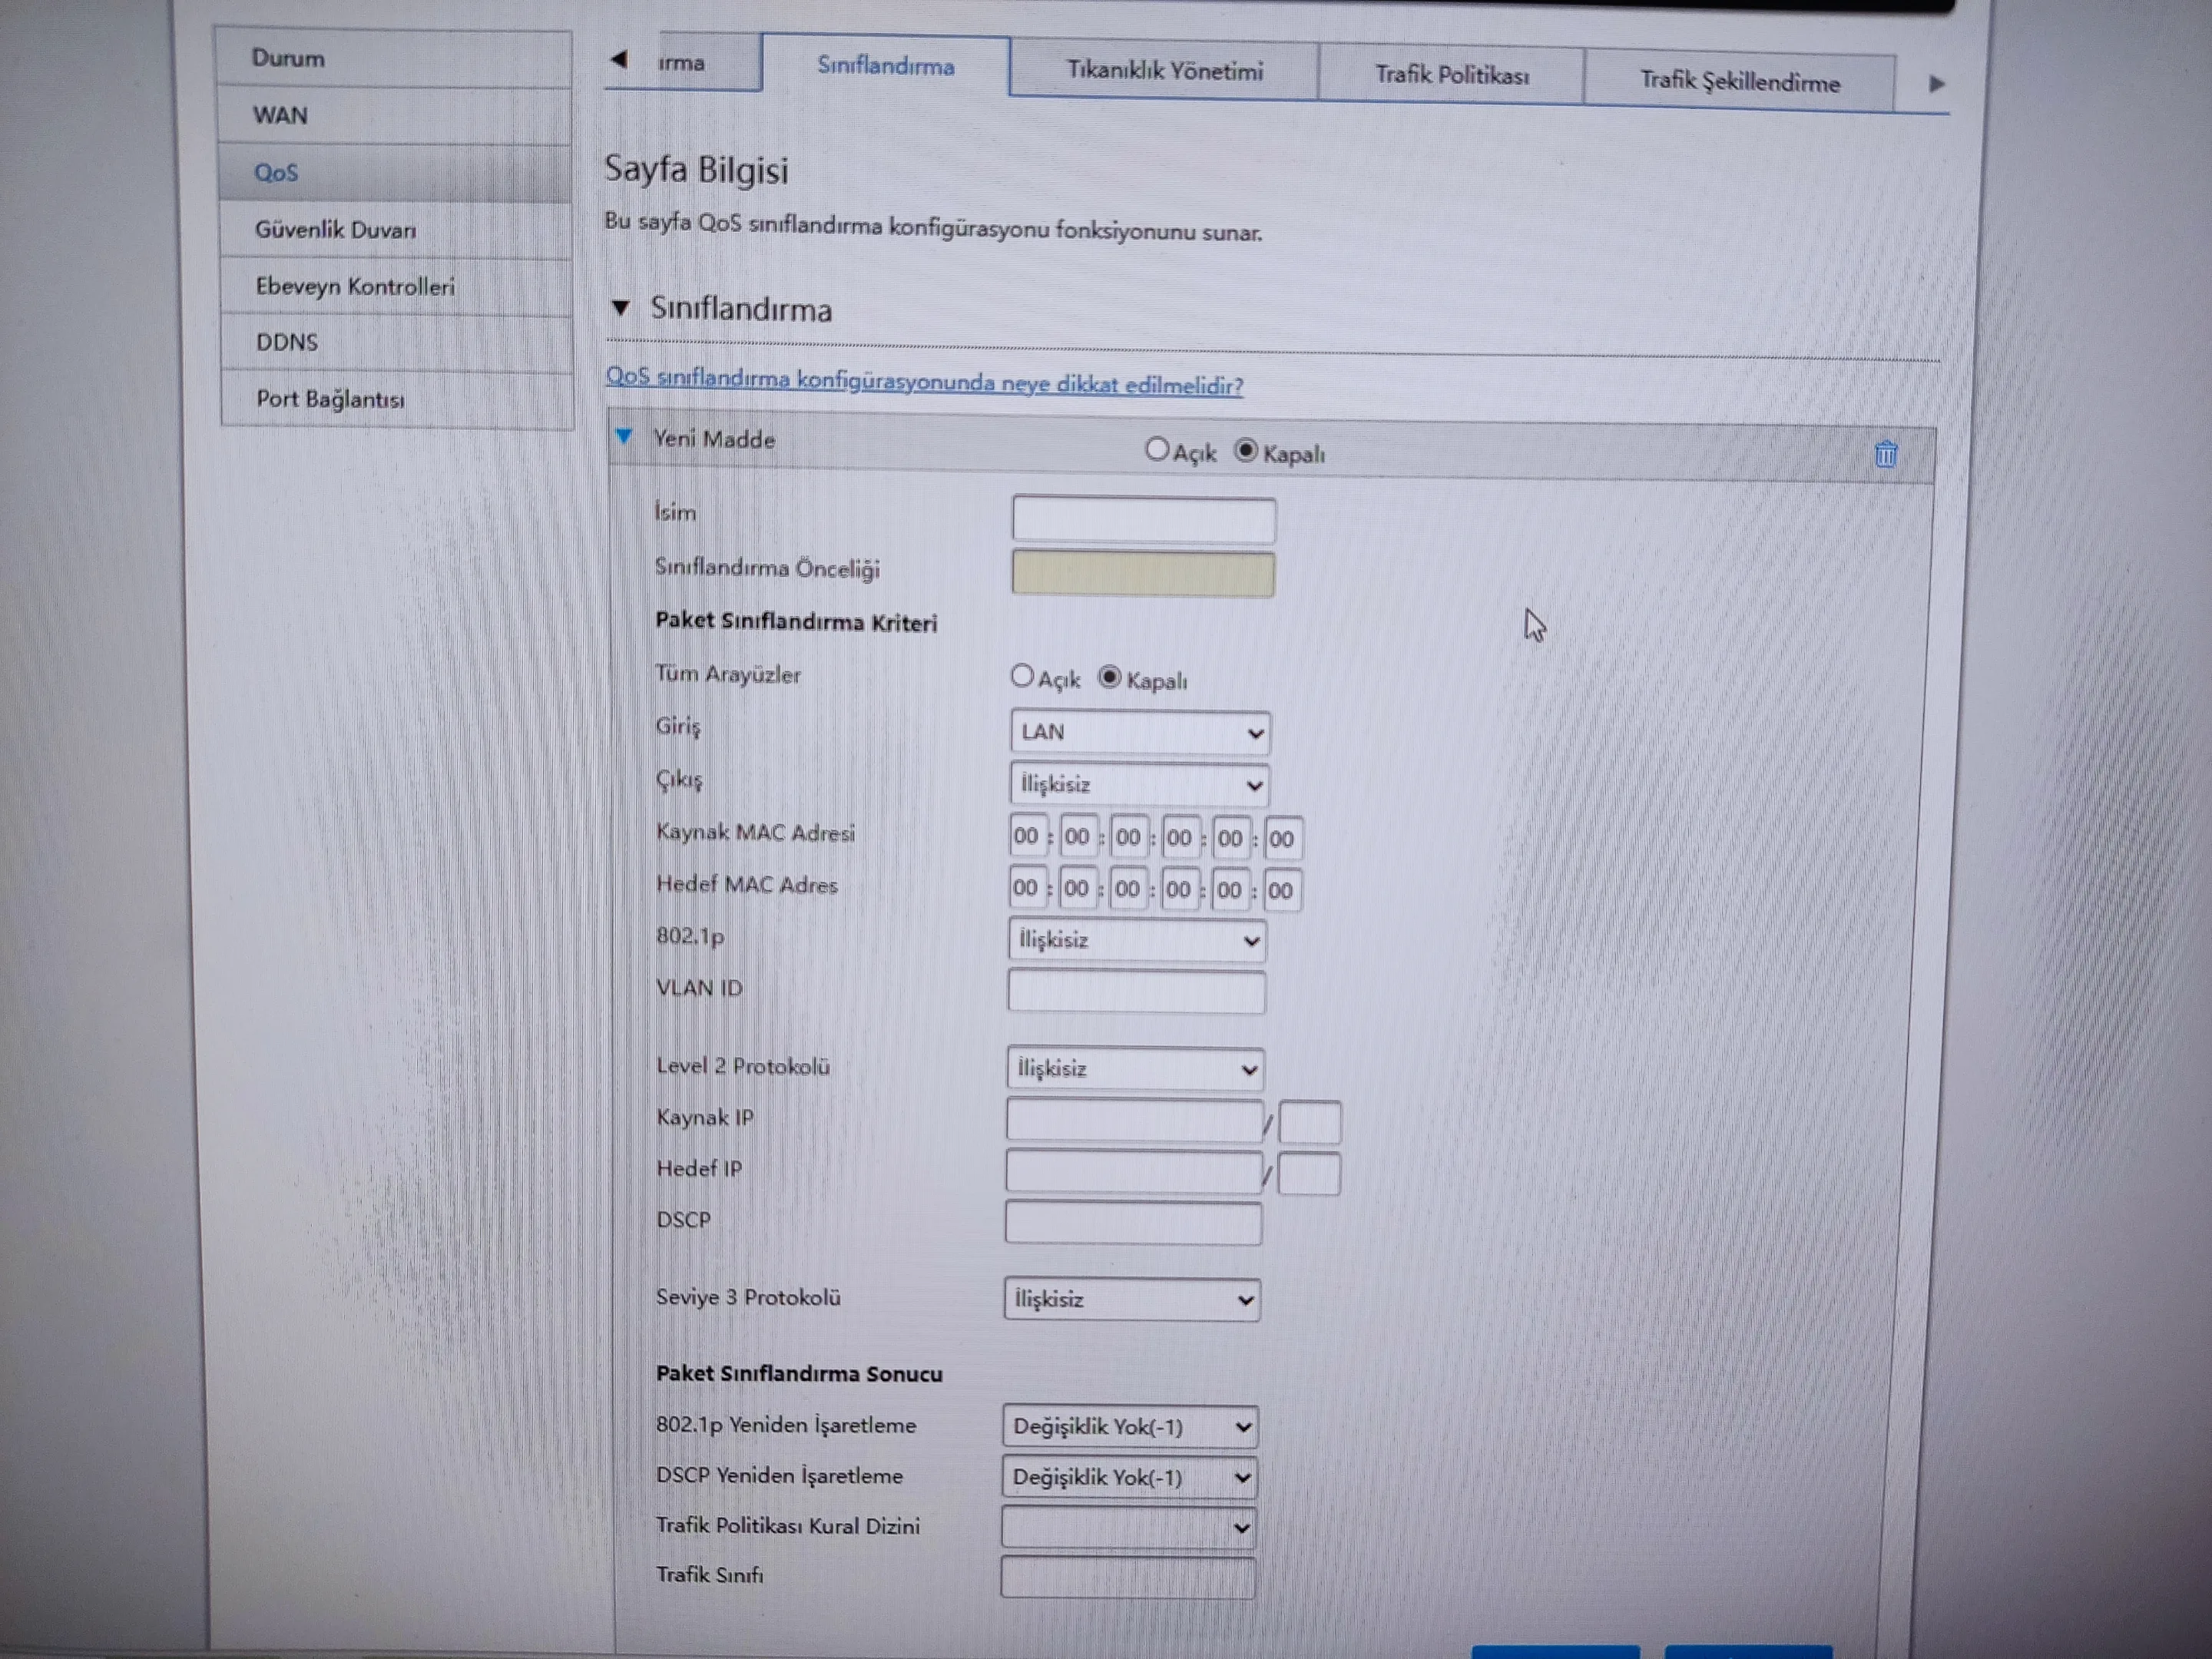Screen dimensions: 2212x1659
Task: Select Açık radio in Yeni Madde header
Action: coord(1157,449)
